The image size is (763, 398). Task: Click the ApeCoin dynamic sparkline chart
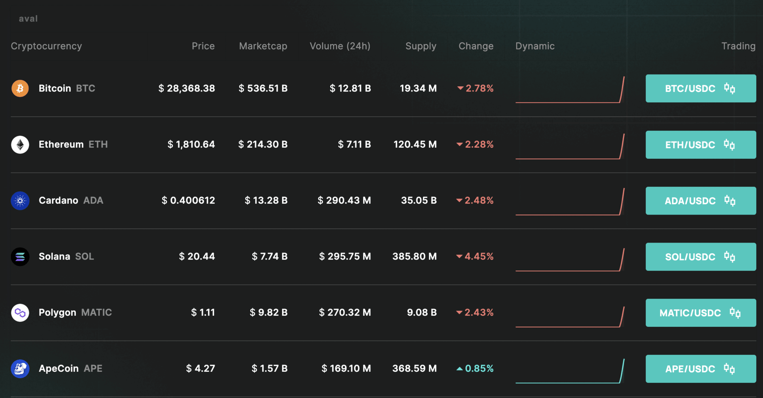coord(570,371)
